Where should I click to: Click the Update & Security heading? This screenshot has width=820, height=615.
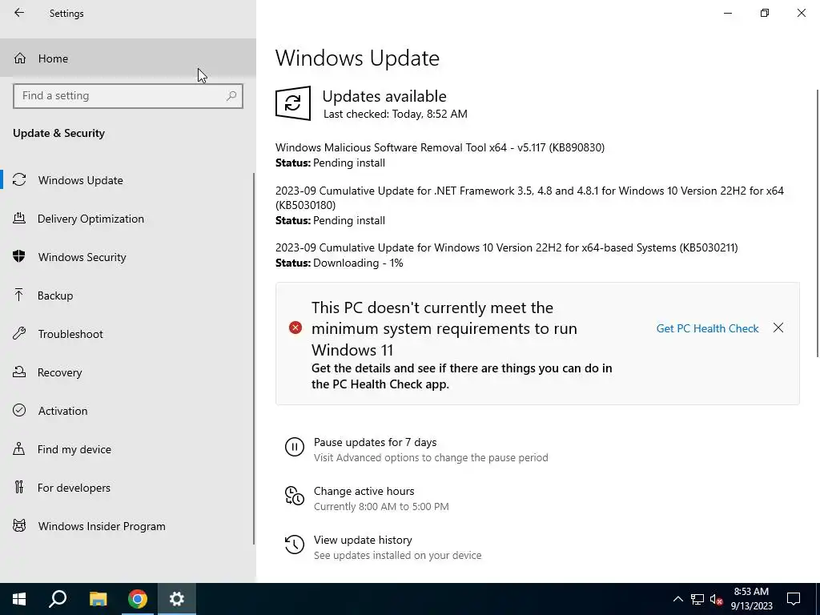click(58, 133)
